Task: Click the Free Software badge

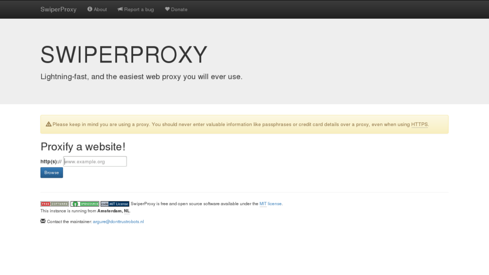Action: [x=55, y=204]
